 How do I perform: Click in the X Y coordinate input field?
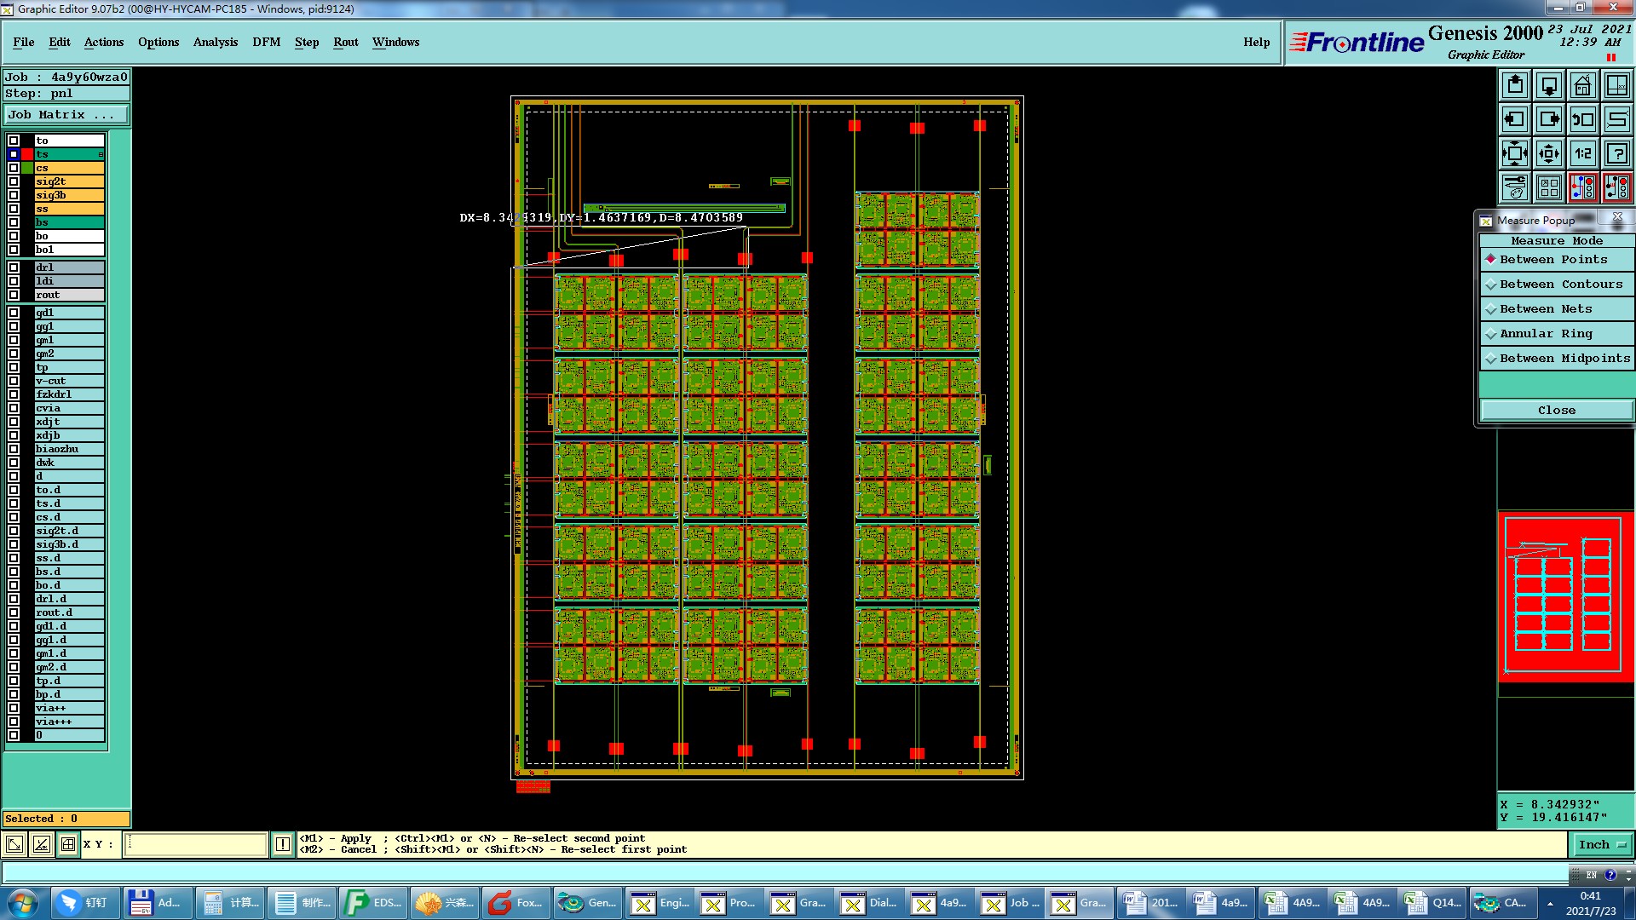click(196, 844)
